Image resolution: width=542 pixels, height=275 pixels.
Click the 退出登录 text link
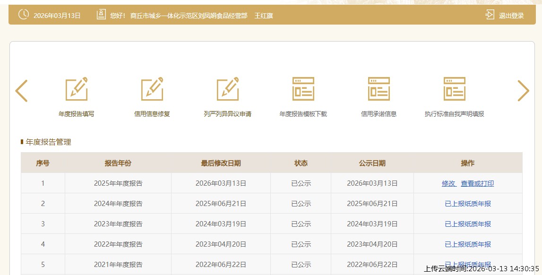point(511,16)
